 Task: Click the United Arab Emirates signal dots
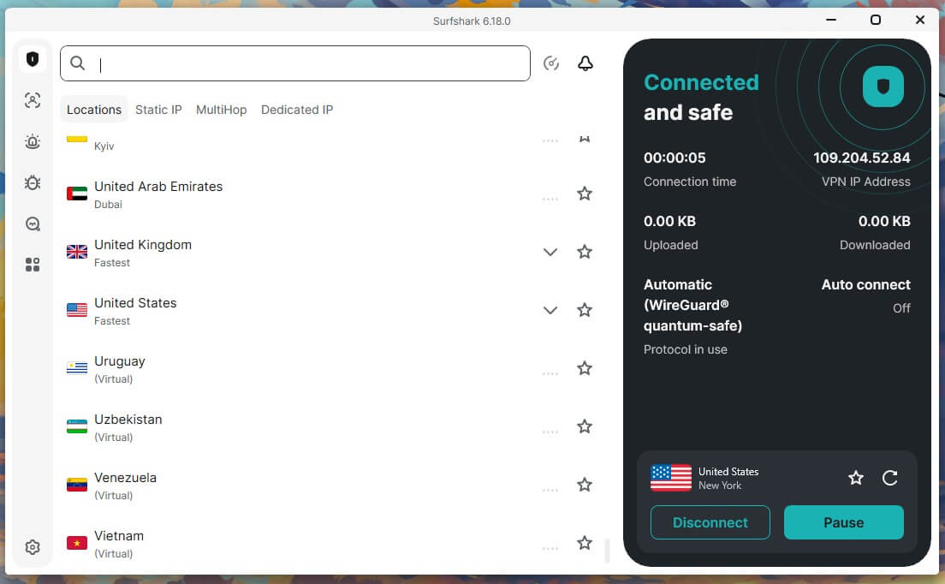point(550,199)
